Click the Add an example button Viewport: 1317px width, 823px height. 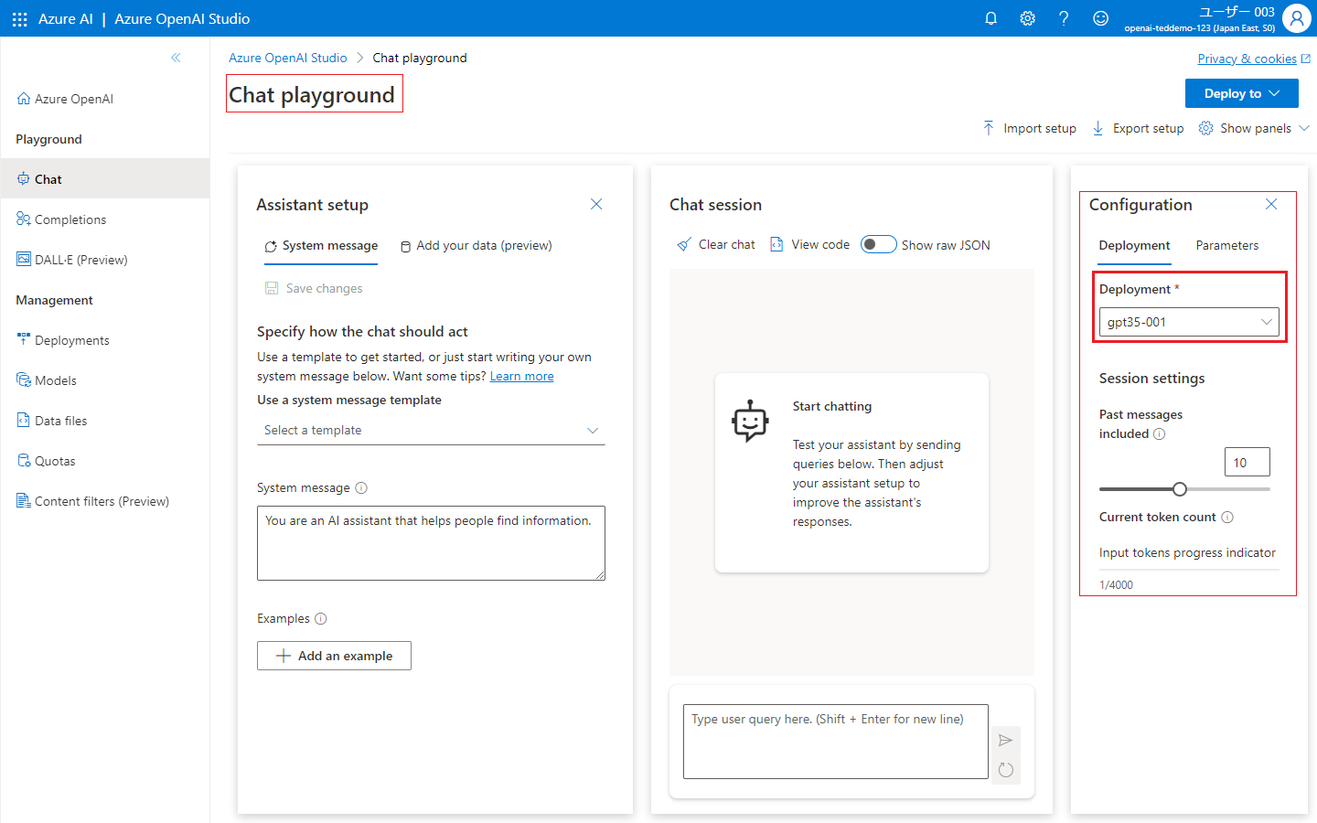334,656
